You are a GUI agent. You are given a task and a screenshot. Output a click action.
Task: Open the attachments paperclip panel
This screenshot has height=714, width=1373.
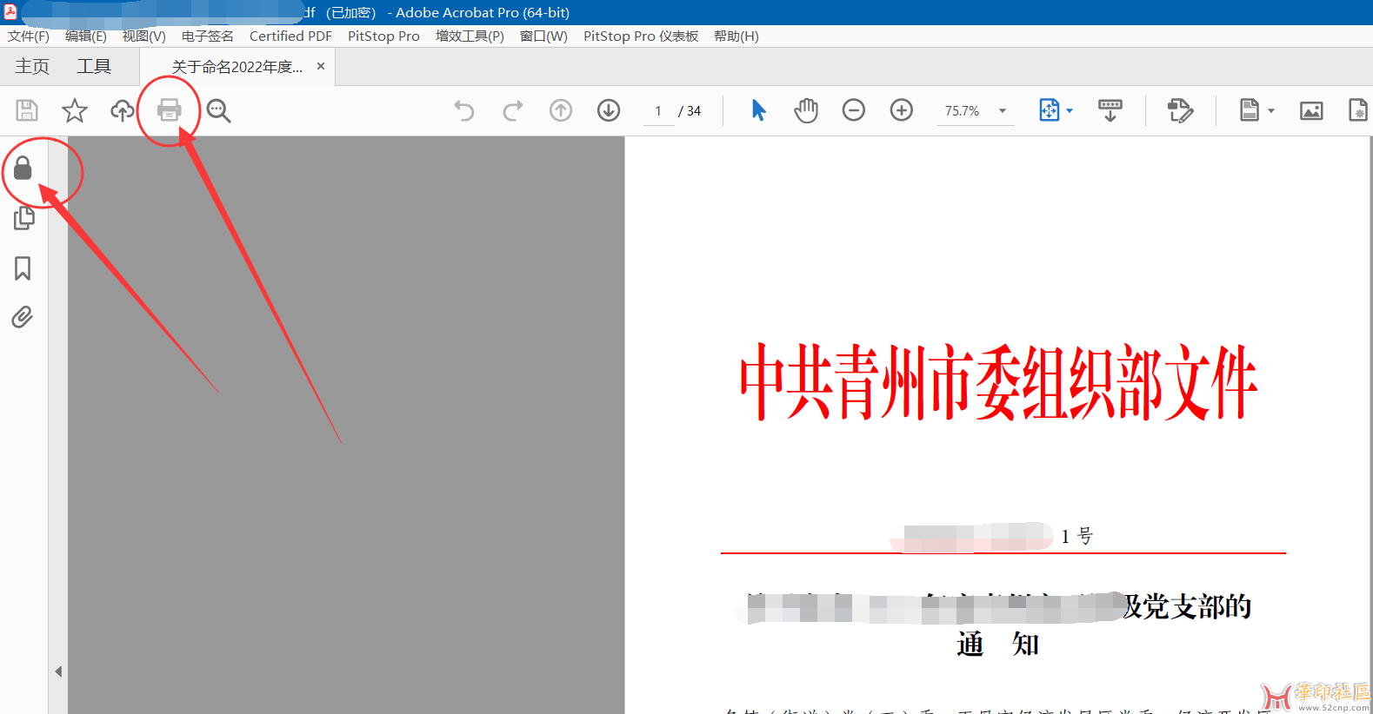[23, 317]
